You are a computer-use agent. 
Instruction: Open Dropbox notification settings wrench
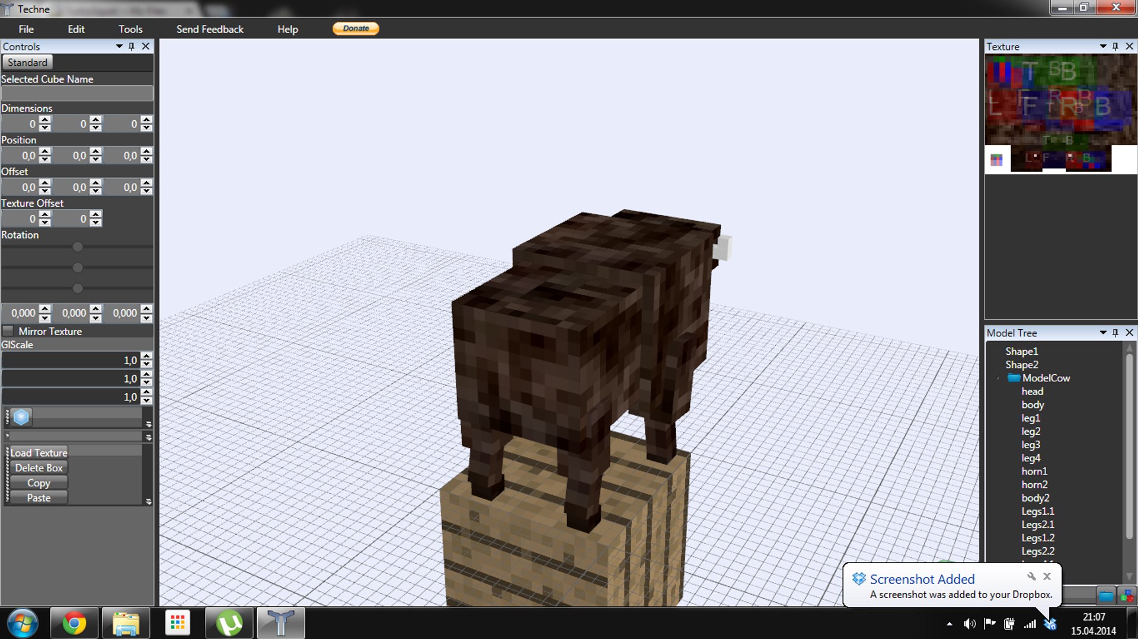coord(1031,576)
